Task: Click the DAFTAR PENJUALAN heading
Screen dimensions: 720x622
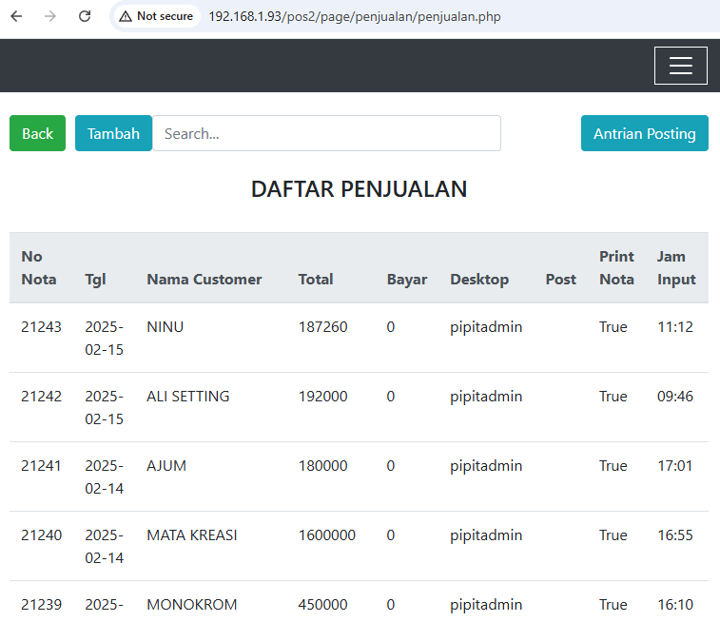Action: click(x=359, y=188)
